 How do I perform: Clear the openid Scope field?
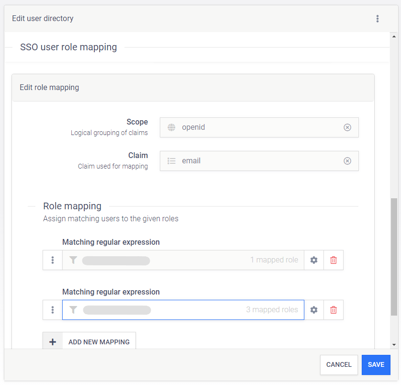point(347,127)
